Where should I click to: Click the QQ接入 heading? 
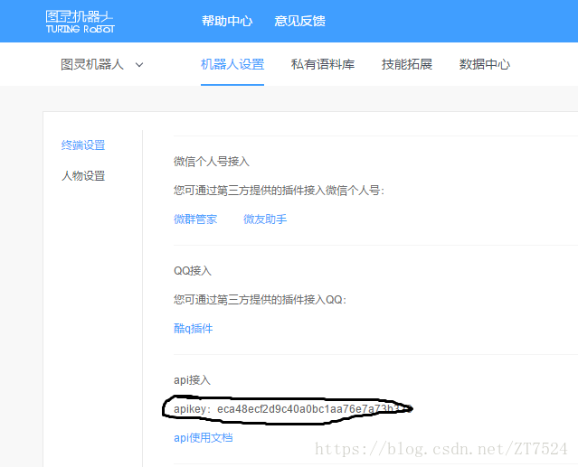[x=193, y=270]
